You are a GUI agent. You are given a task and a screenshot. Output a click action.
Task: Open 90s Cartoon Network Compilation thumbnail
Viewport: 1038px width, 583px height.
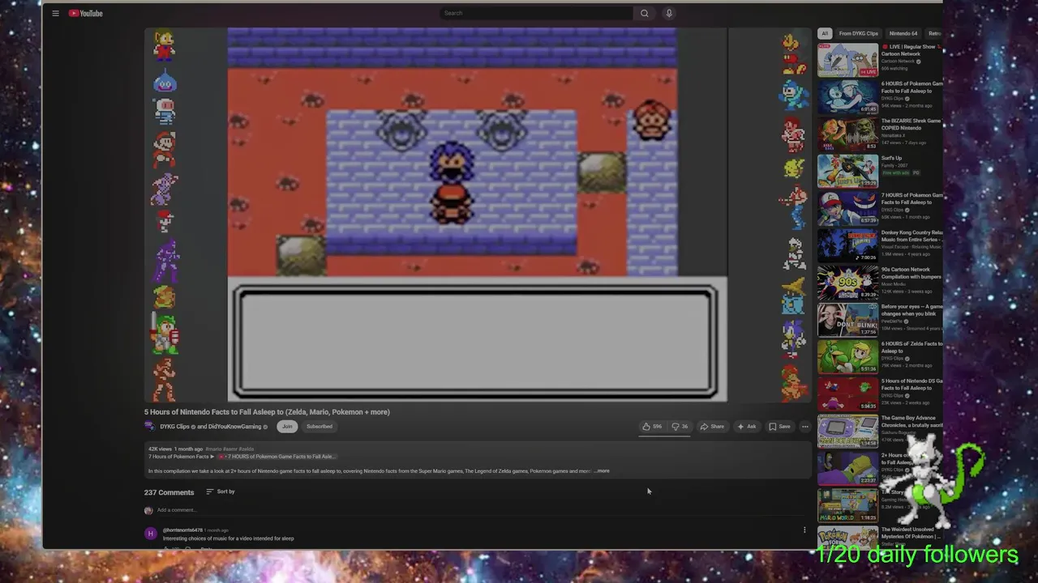tap(847, 283)
